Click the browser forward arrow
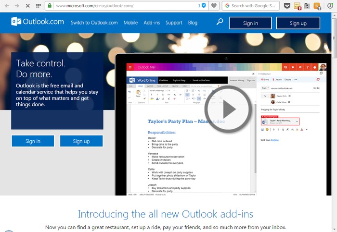Viewport: 337px width, 232px height. (17, 6)
